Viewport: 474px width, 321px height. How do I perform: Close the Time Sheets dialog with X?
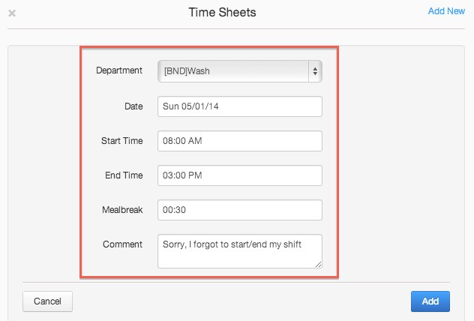12,13
